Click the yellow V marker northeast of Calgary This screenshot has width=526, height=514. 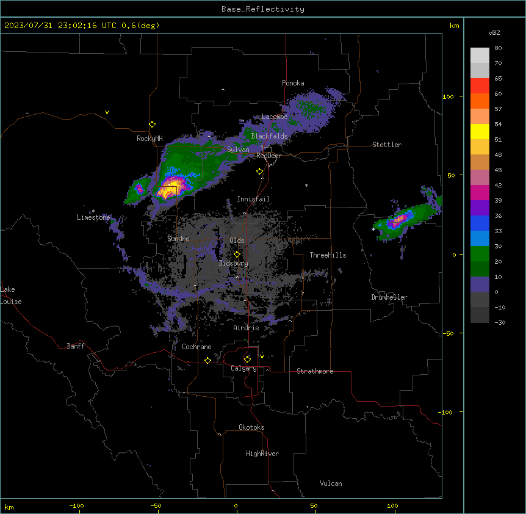pos(262,357)
